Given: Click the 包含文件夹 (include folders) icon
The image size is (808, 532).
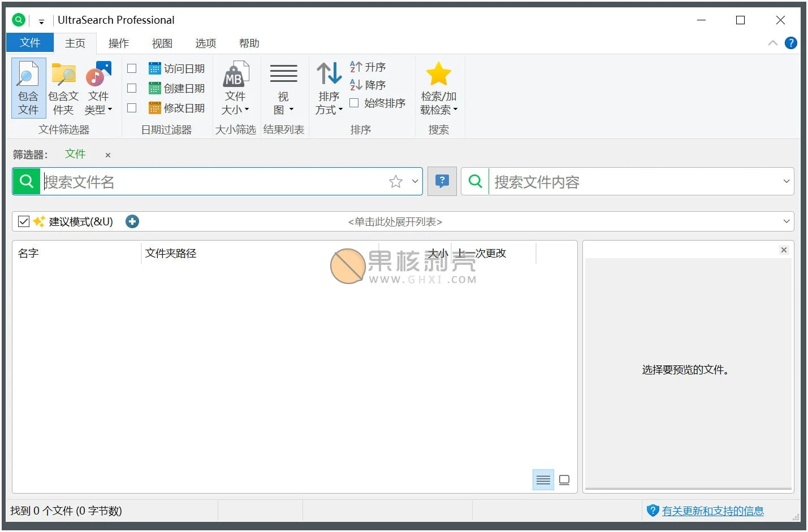Looking at the screenshot, I should pos(63,75).
